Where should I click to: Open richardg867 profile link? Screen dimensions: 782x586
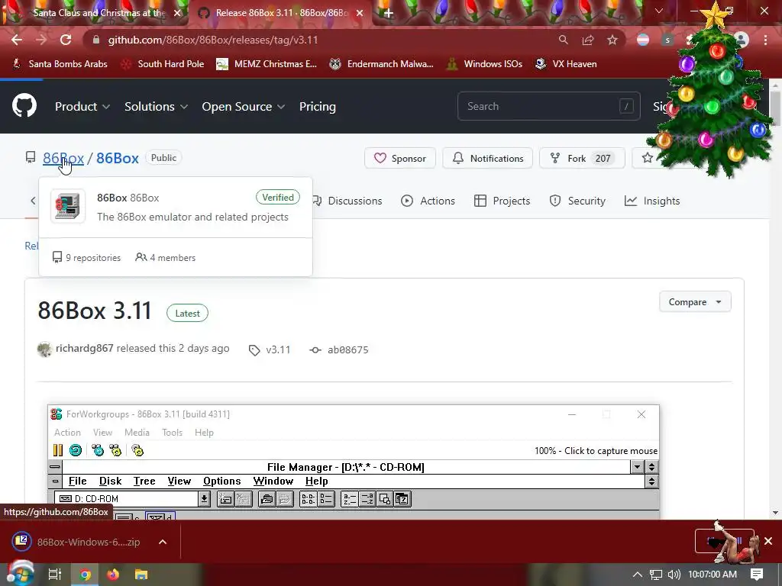point(84,348)
